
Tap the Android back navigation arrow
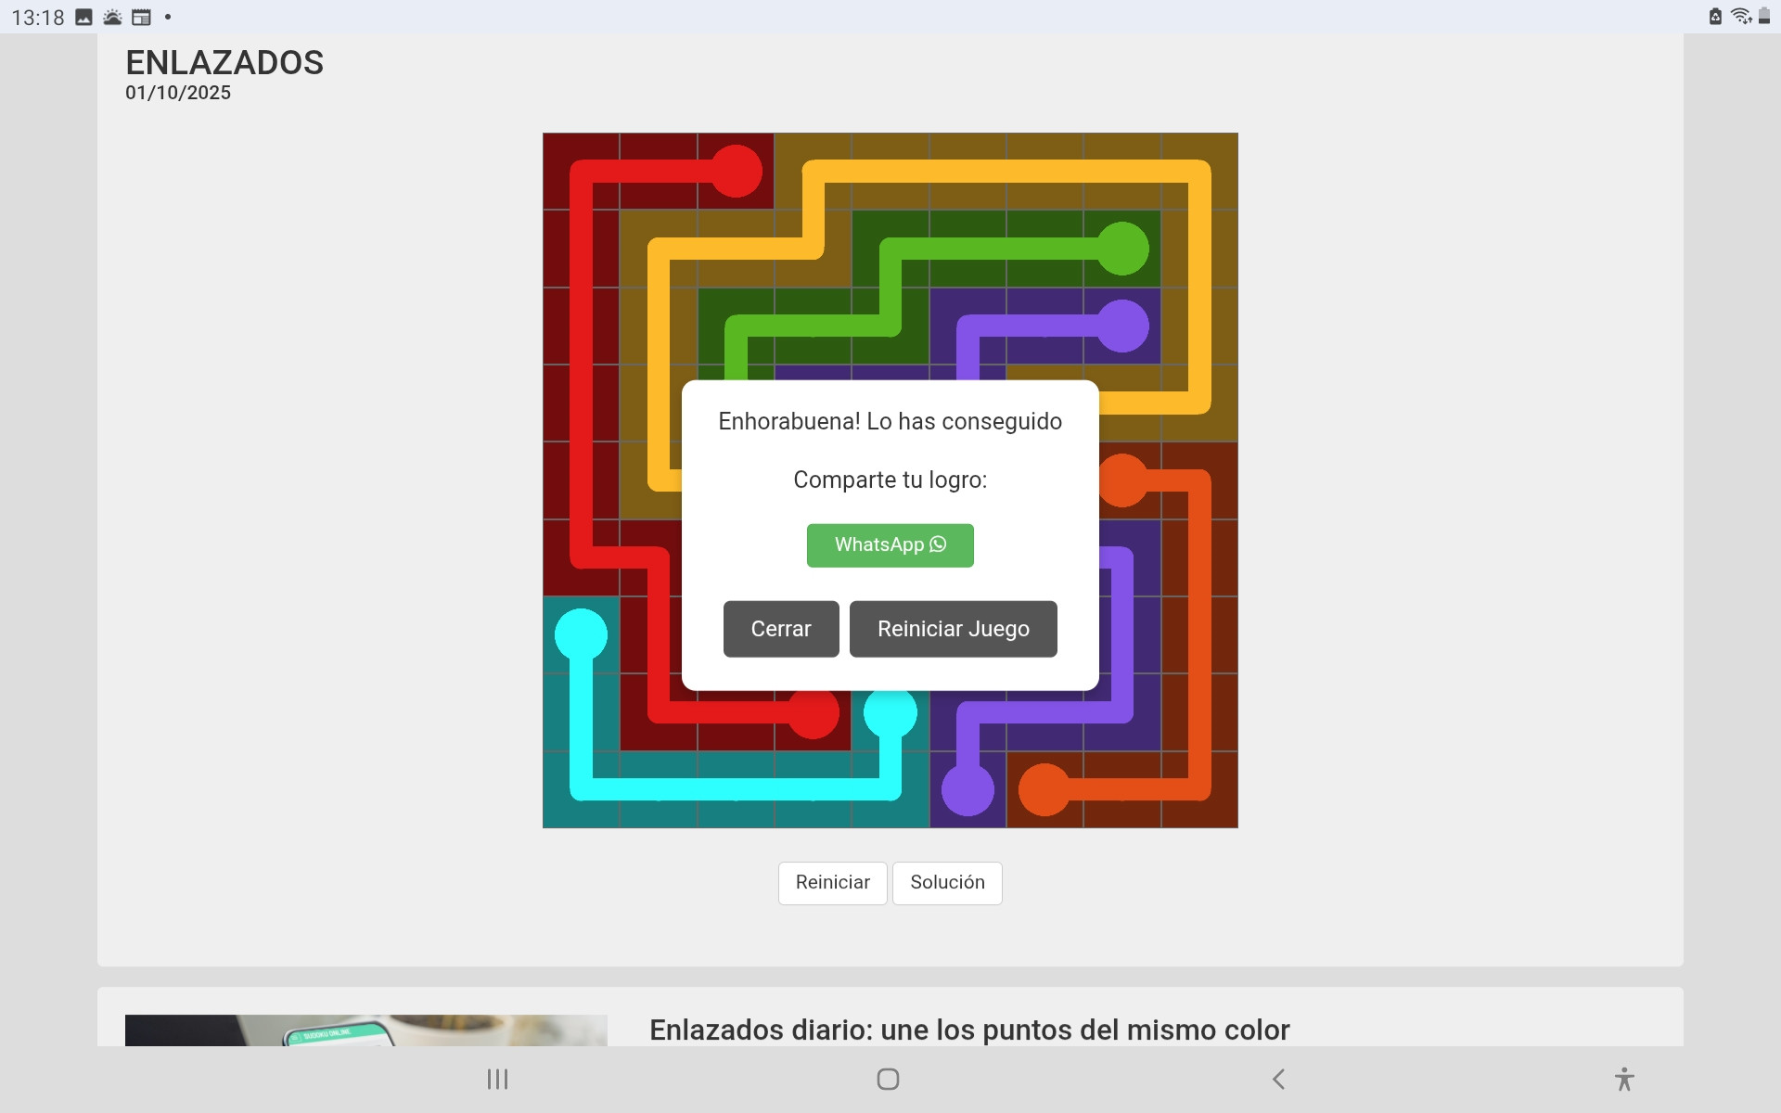(x=1278, y=1079)
